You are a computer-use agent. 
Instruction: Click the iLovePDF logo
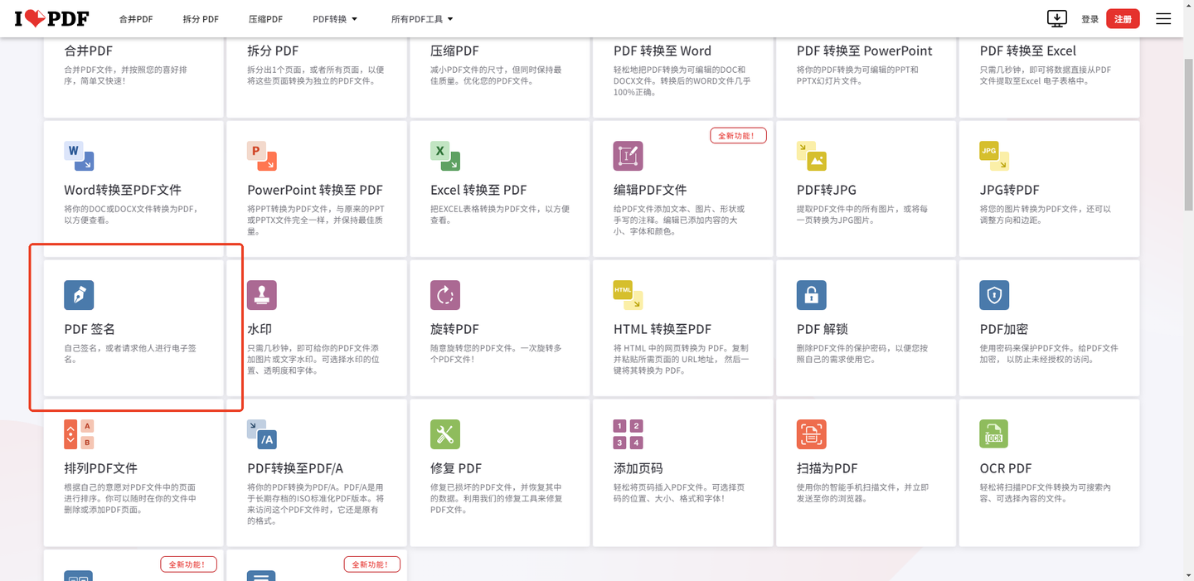click(x=51, y=18)
